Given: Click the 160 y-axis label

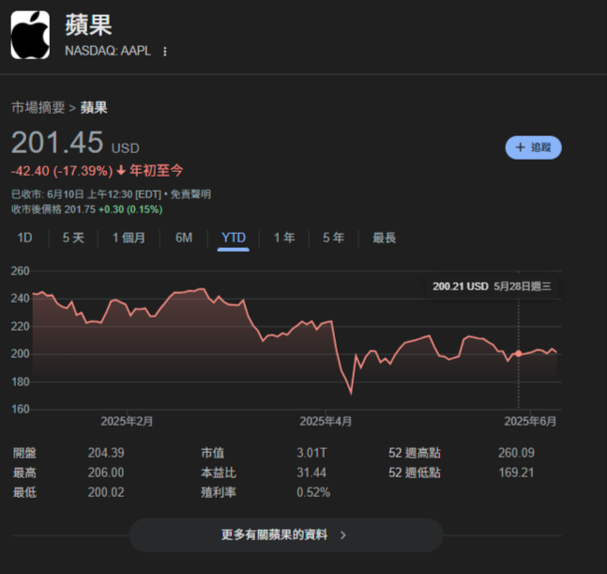Looking at the screenshot, I should (20, 410).
